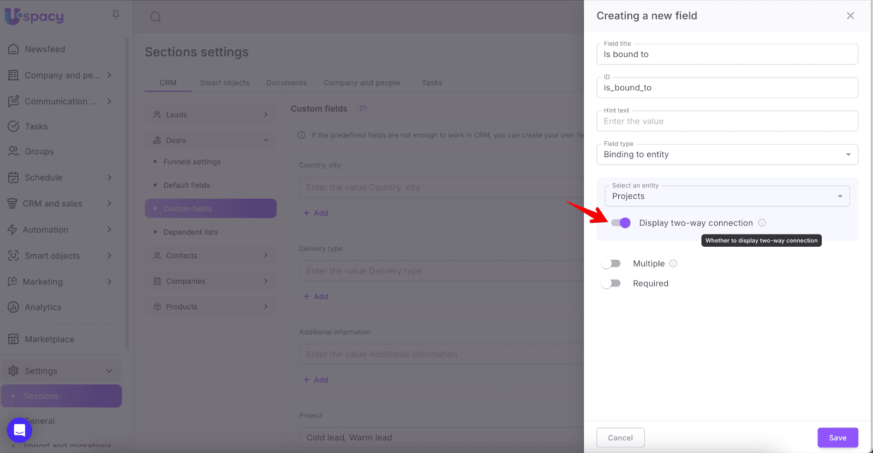This screenshot has width=873, height=453.
Task: Click the Cancel button
Action: pyautogui.click(x=620, y=438)
